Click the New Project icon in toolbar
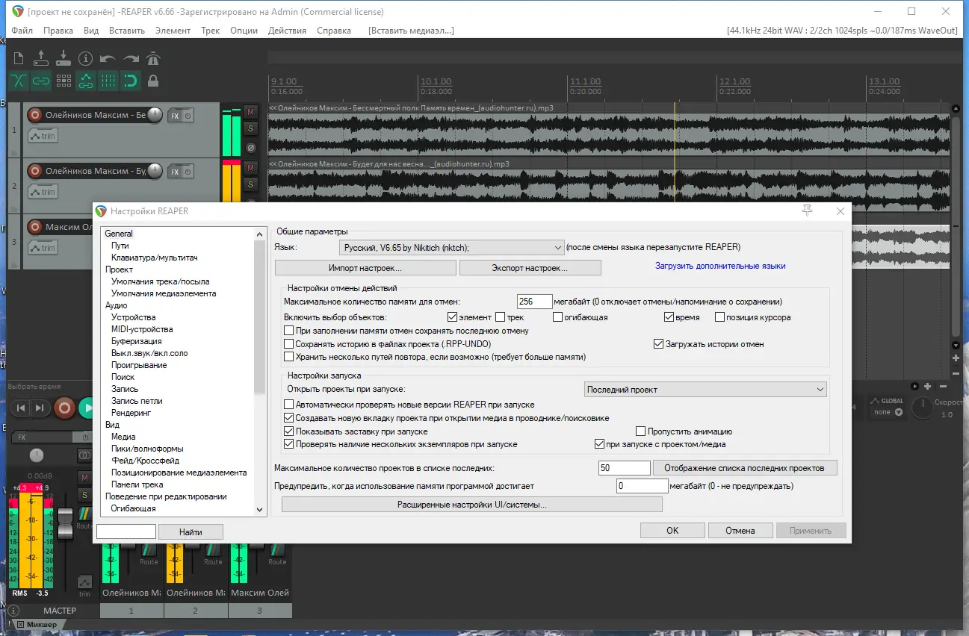The width and height of the screenshot is (969, 636). click(x=19, y=58)
